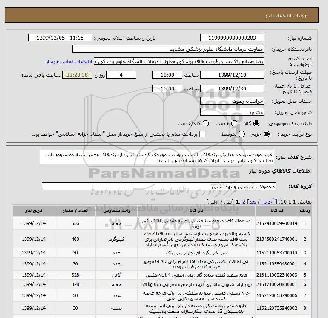Click quantity 400 in row 2
328x318 pixels.
(75, 239)
